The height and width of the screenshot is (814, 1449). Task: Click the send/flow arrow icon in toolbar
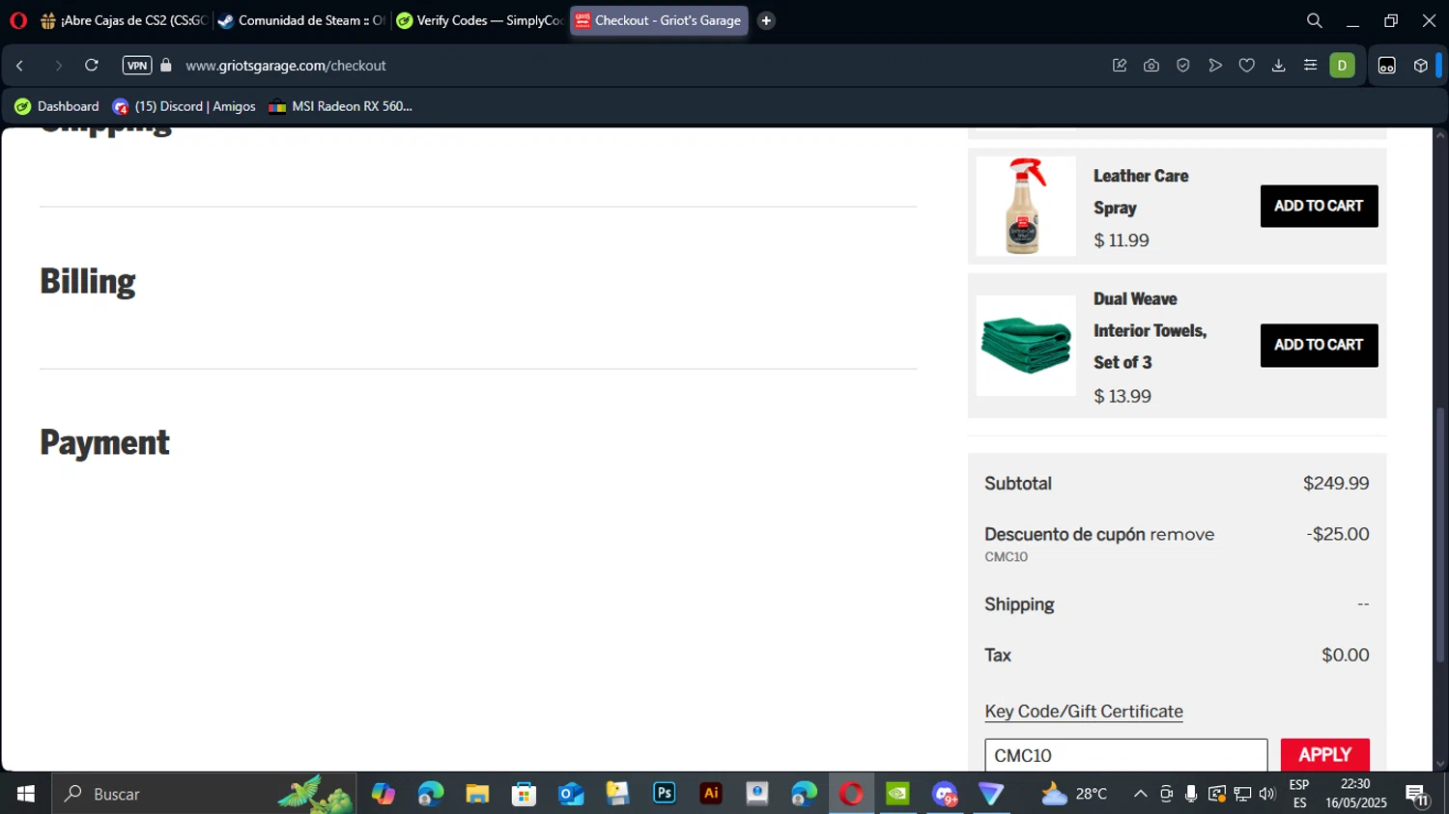tap(1215, 66)
